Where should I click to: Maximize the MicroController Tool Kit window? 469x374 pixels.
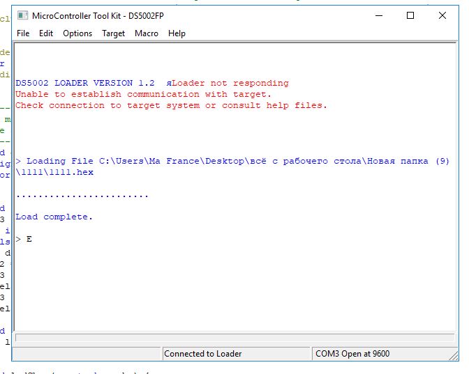[410, 15]
